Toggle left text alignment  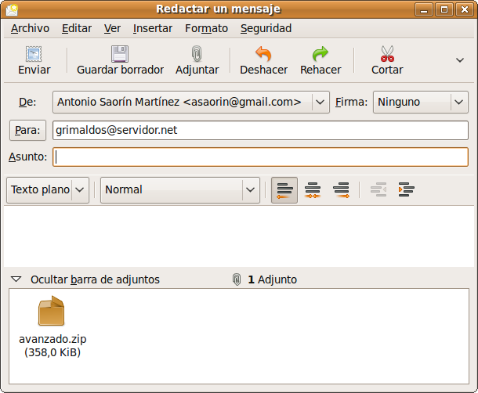284,189
